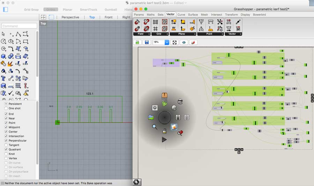Expand the Field panel components
Image resolution: width=314 pixels, height=186 pixels.
pyautogui.click(x=149, y=34)
